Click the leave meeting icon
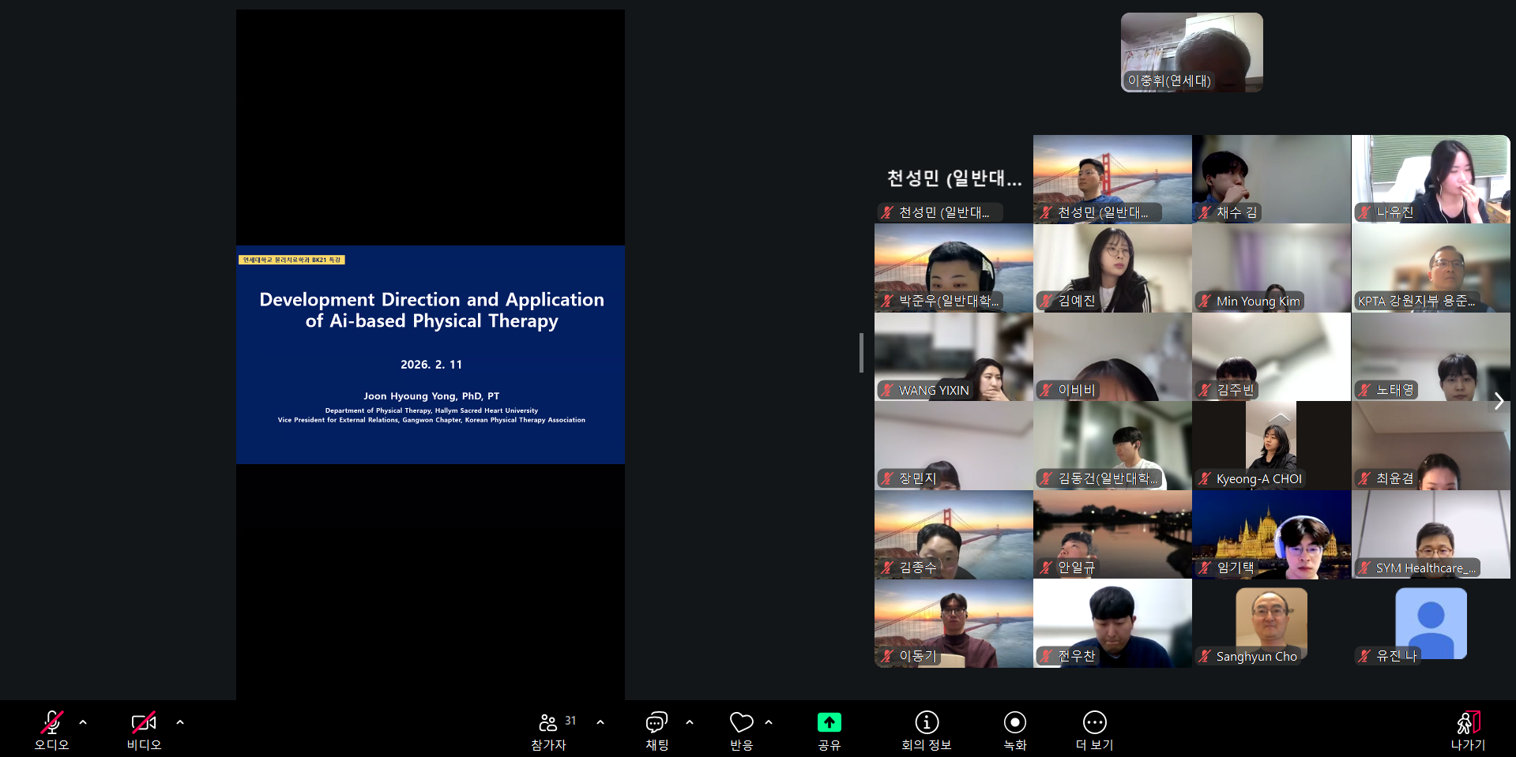 coord(1467,722)
